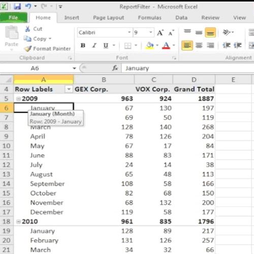
Task: Open the Fill Color dropdown arrow
Action: coord(157,45)
